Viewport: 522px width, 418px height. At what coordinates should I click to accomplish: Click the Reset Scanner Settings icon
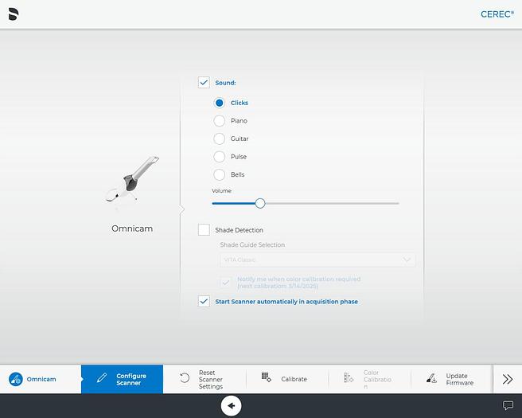tap(185, 379)
